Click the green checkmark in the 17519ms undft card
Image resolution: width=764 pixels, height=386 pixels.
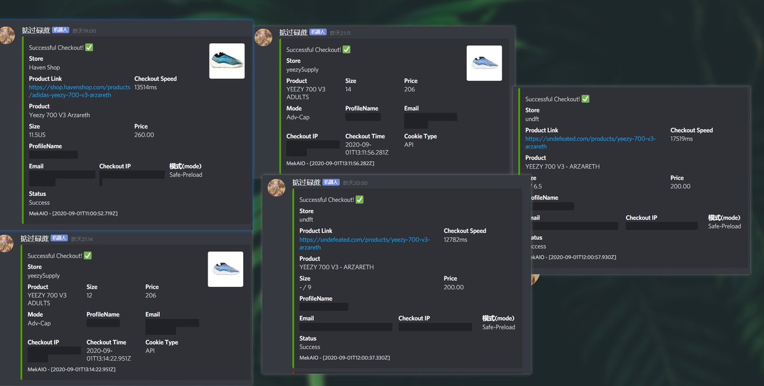point(585,99)
